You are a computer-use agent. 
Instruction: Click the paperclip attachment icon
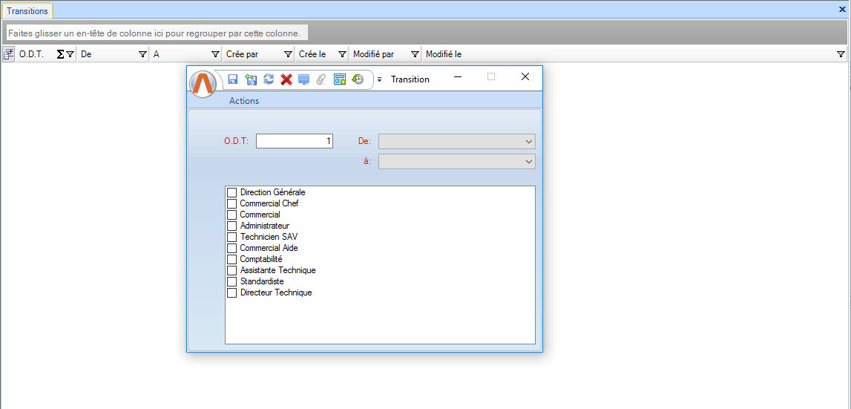[321, 79]
